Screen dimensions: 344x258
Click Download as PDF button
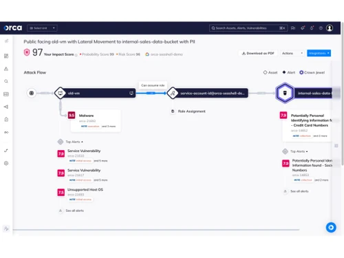[258, 53]
